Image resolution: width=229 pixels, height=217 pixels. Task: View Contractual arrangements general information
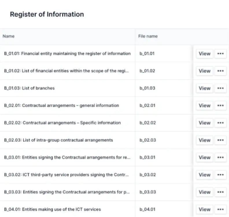pyautogui.click(x=204, y=106)
